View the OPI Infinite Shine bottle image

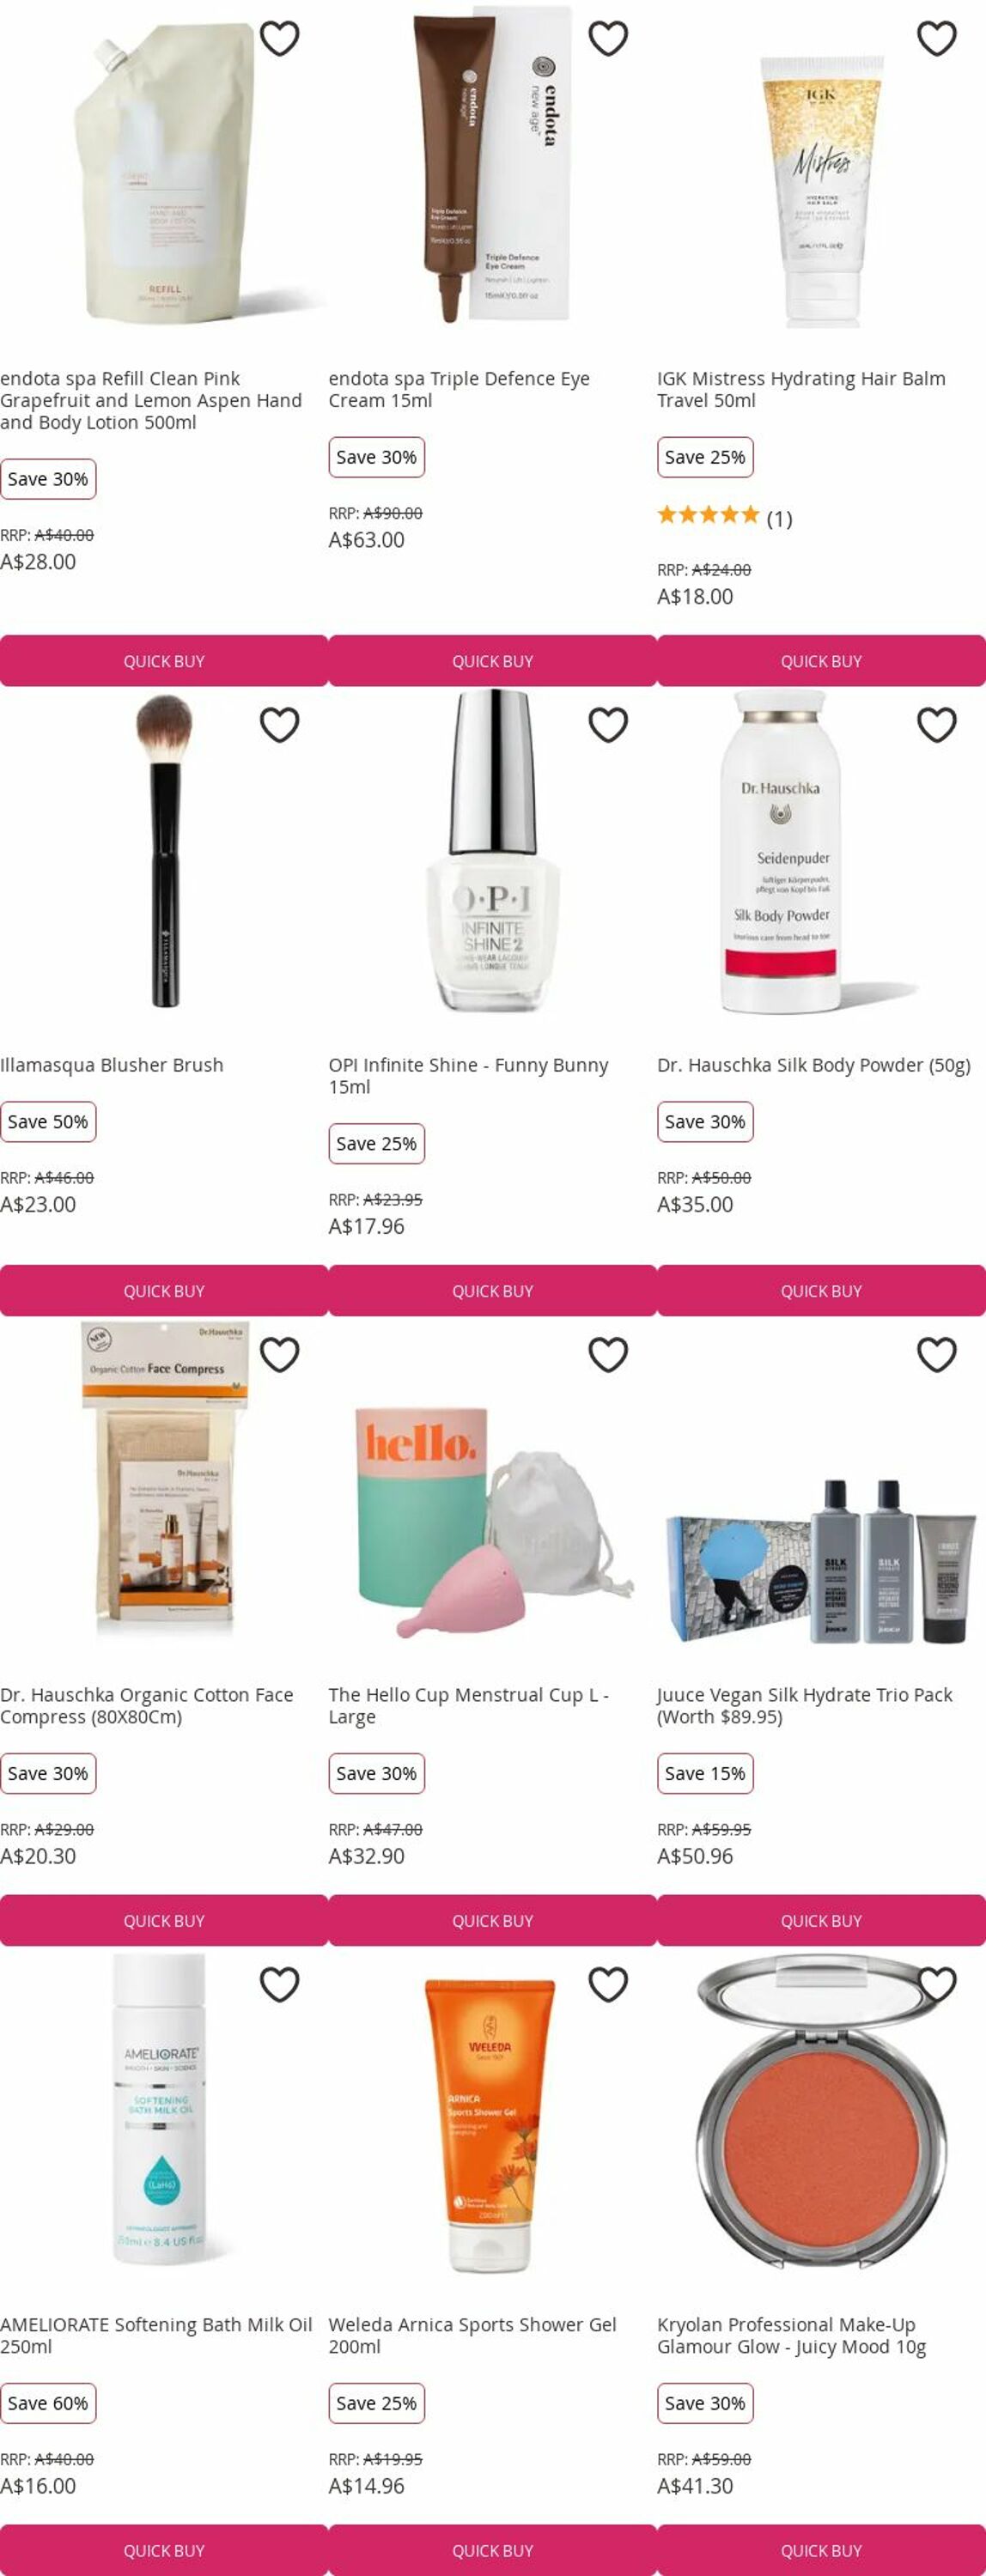point(492,852)
